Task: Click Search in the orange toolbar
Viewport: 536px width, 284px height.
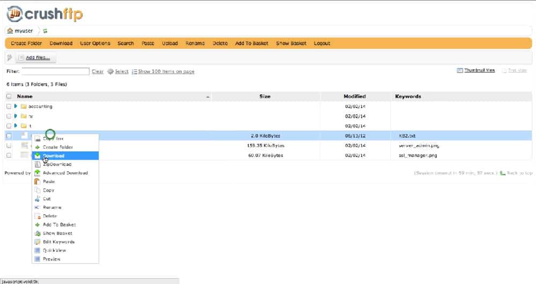Action: 125,43
